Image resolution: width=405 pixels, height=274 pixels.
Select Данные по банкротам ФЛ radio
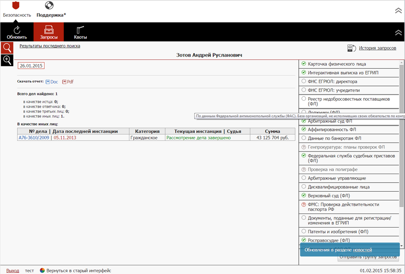click(304, 138)
